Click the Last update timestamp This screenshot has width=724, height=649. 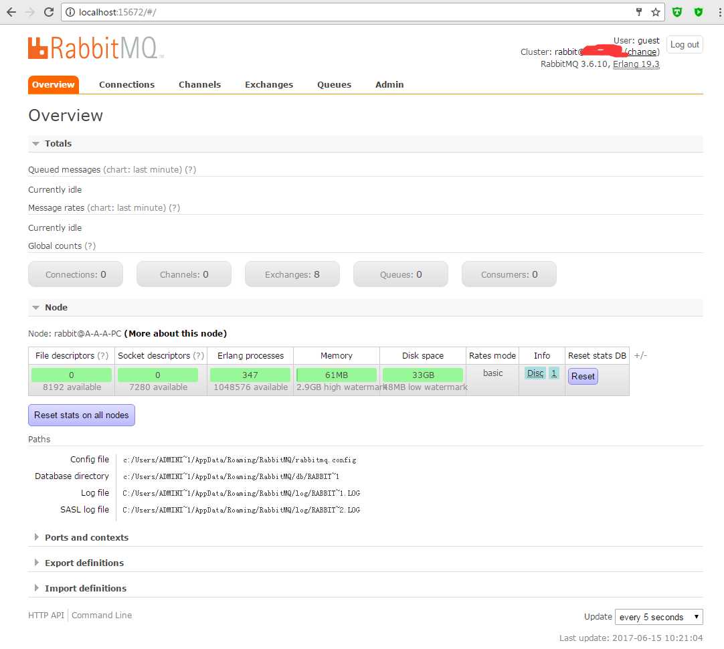pyautogui.click(x=631, y=638)
